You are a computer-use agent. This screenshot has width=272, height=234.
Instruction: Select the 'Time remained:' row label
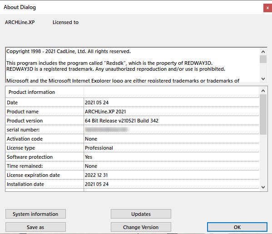[25, 166]
